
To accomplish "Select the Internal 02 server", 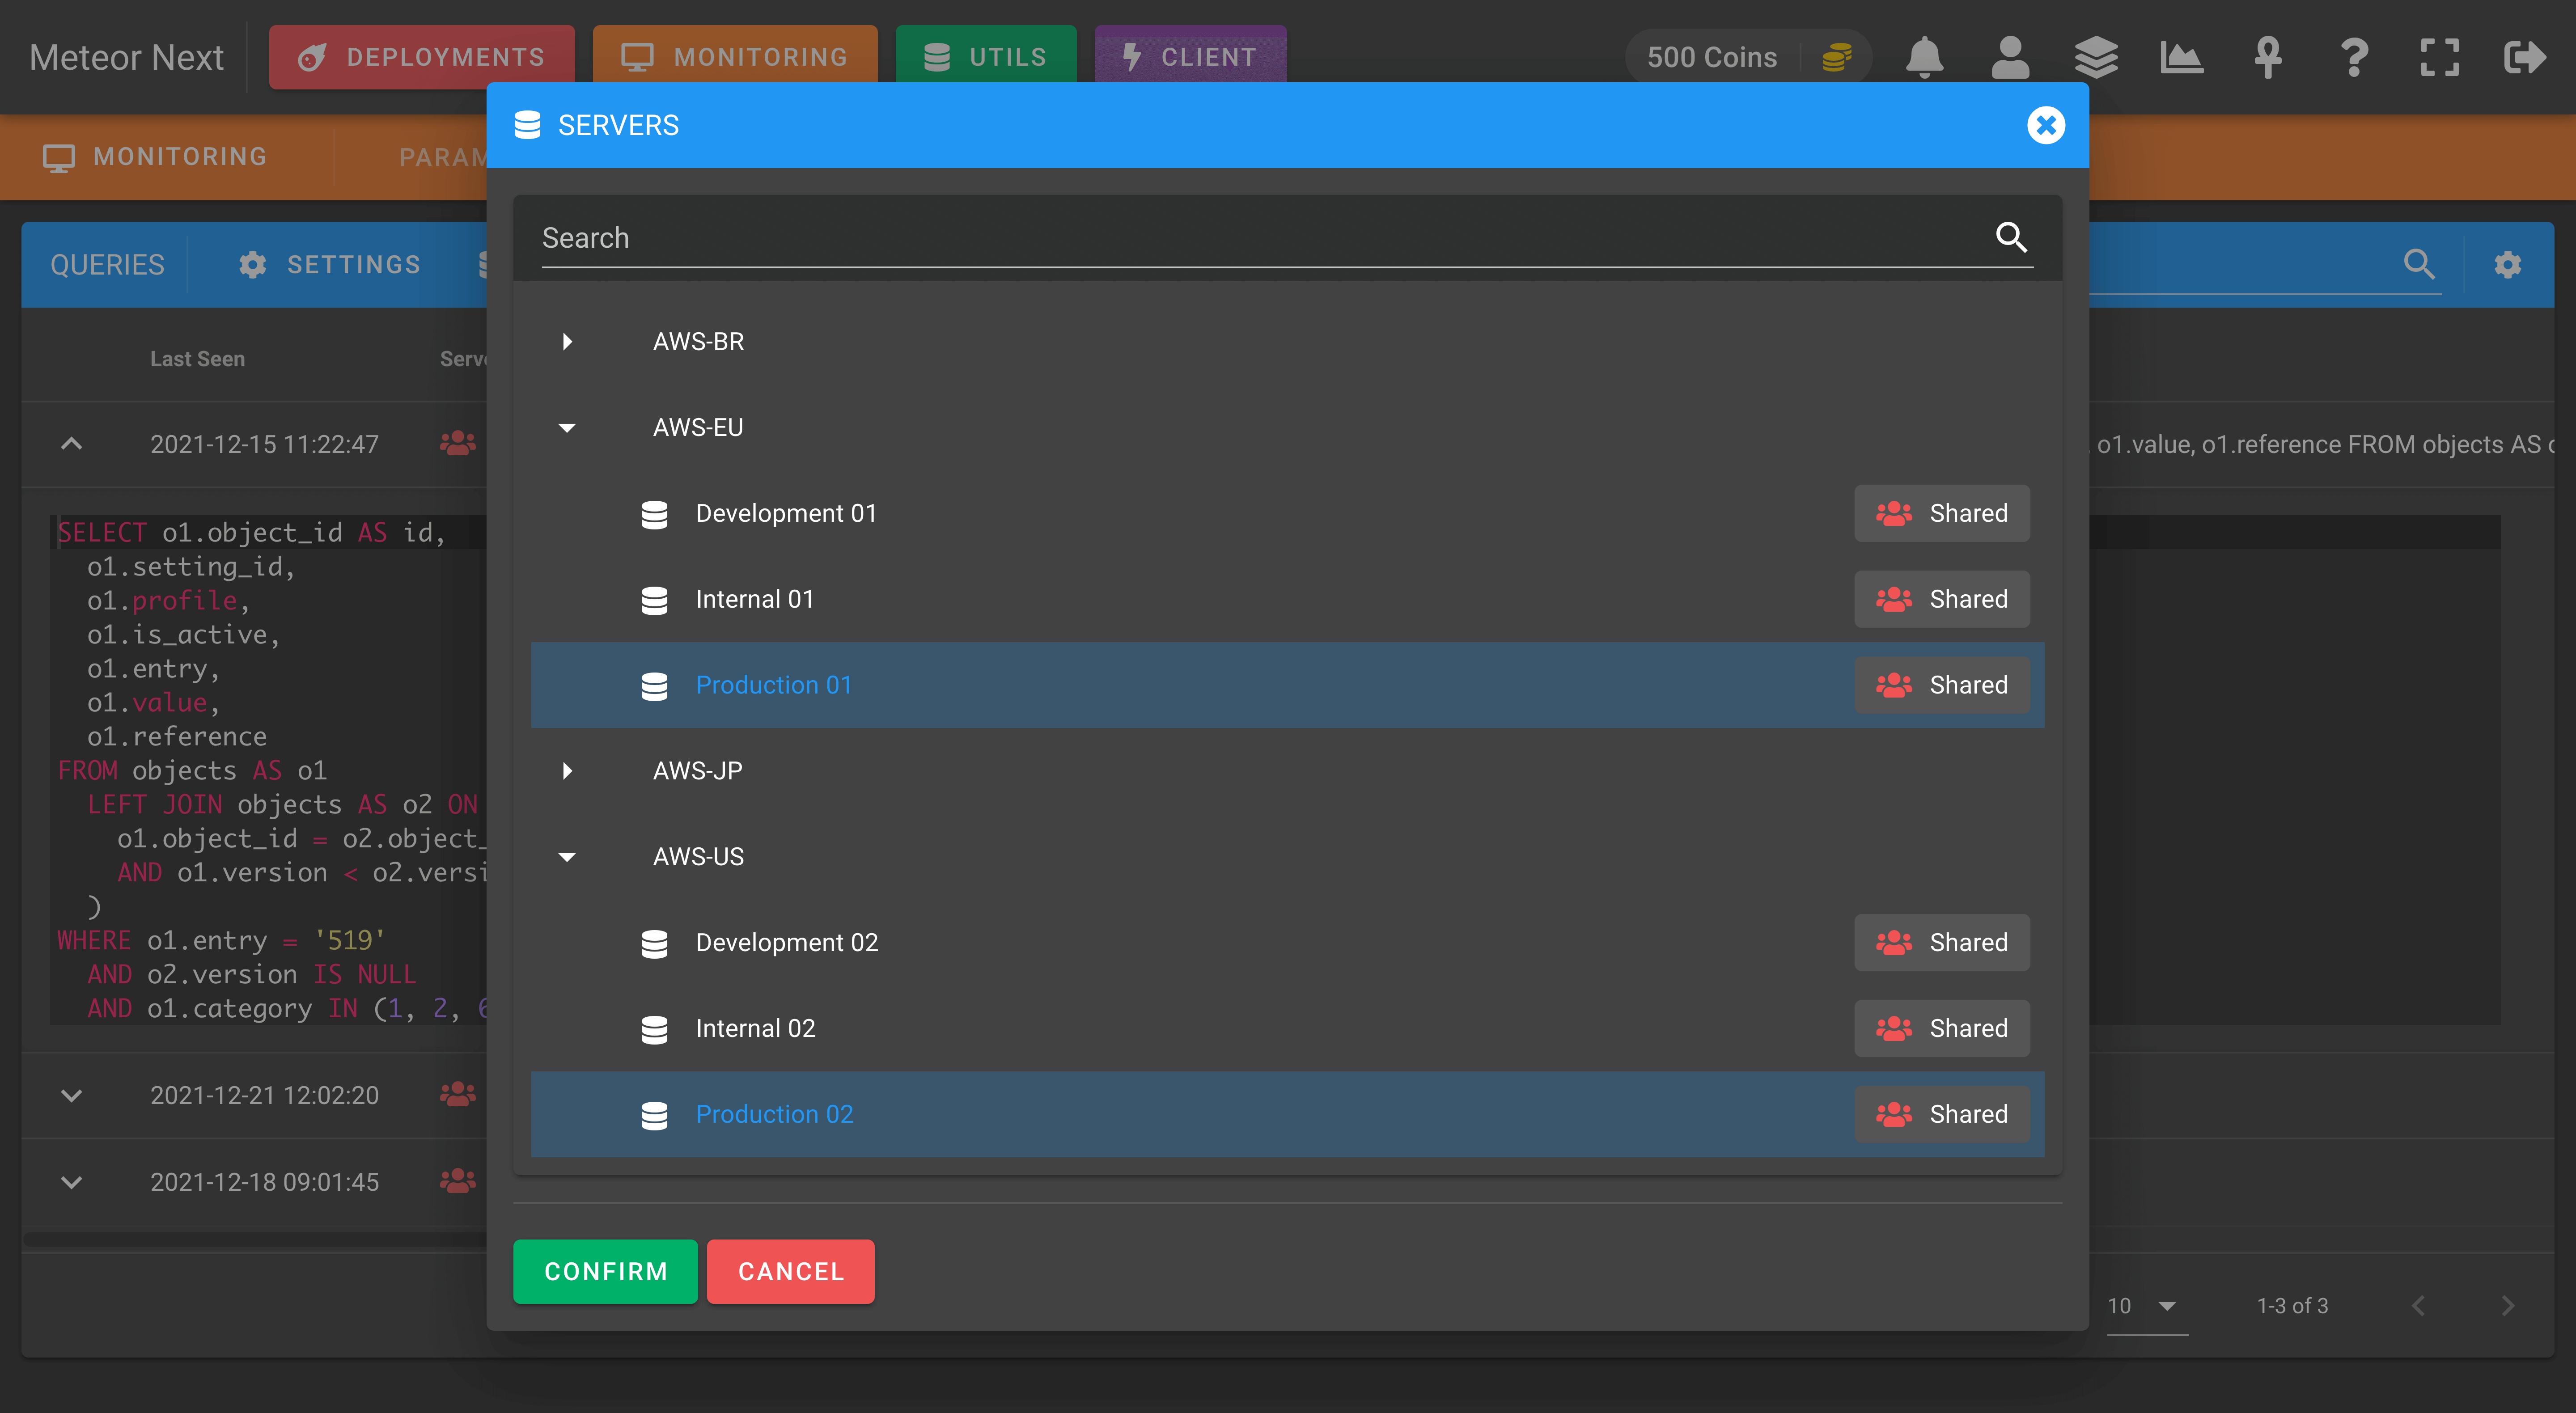I will click(x=1287, y=1029).
